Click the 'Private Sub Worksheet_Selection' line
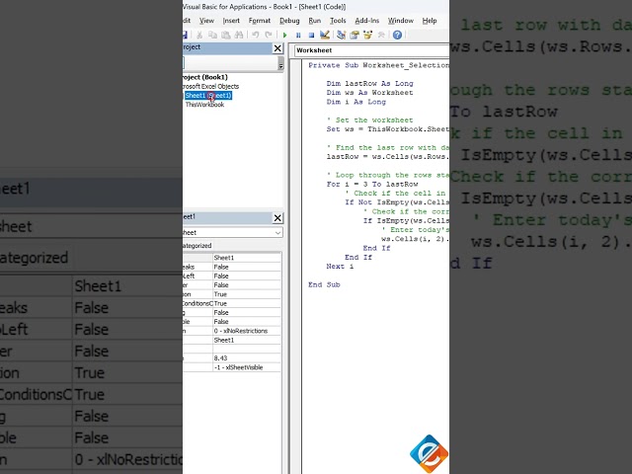 378,65
